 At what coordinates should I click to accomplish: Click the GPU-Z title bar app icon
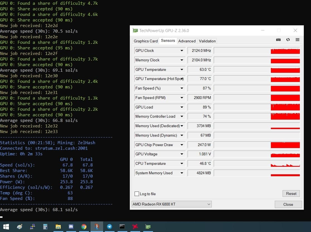(x=135, y=31)
